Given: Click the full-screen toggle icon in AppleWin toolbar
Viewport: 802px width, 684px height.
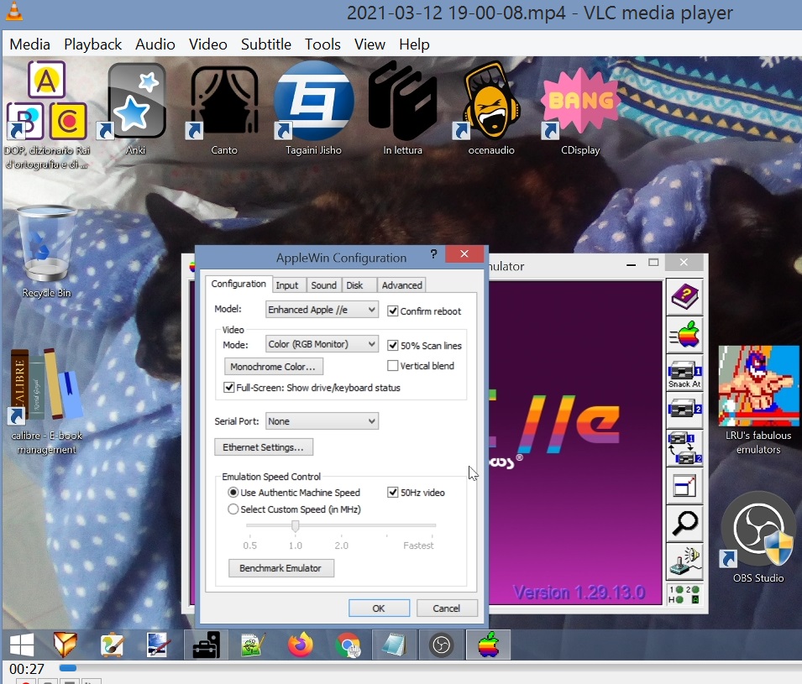Looking at the screenshot, I should coord(684,484).
